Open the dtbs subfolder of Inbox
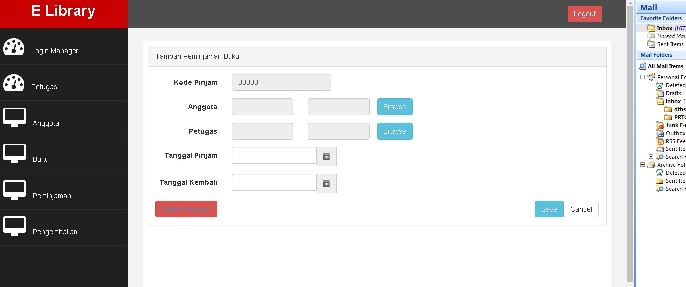Screen dimensions: 686x287 (676, 109)
